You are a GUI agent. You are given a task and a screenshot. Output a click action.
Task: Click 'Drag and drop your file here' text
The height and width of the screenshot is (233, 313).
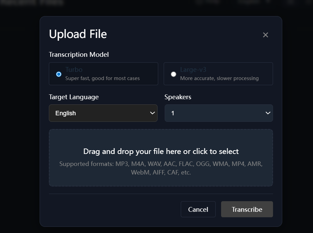pos(161,152)
